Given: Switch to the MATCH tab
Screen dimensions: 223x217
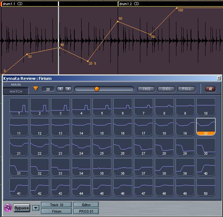Looking at the screenshot, I should click(16, 92).
